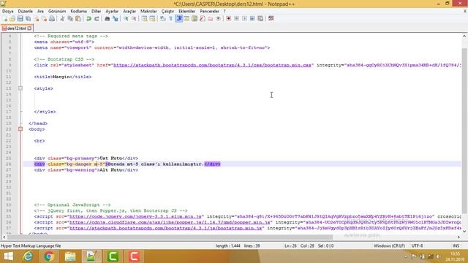Follow the cdnjs cloudflare popper.min.js link
468x263 pixels.
coord(170,222)
